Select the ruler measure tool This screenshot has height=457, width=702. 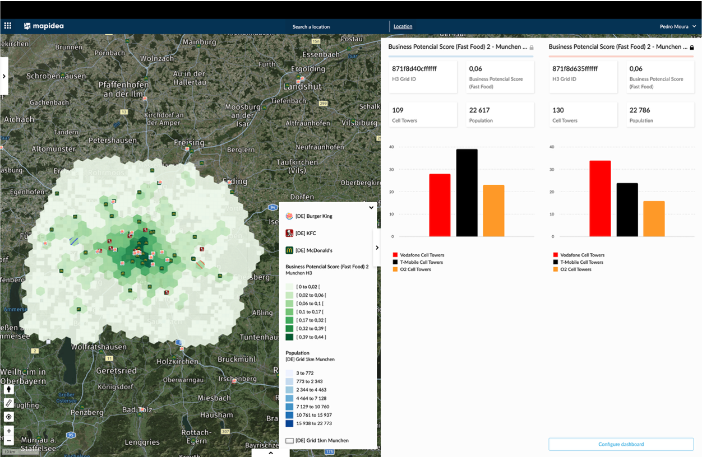pyautogui.click(x=8, y=403)
